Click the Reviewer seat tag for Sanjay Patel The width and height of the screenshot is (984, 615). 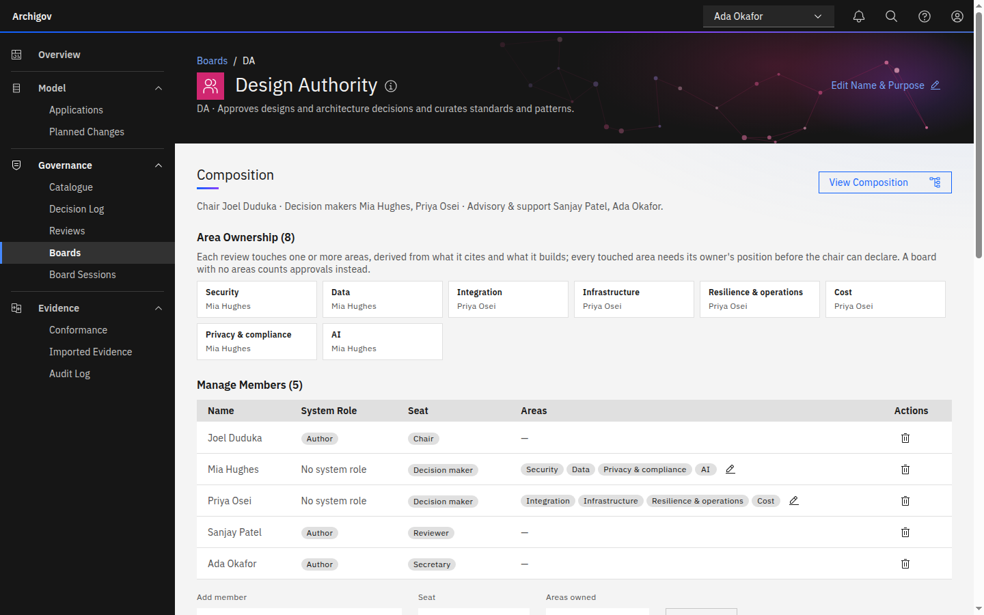pos(431,533)
